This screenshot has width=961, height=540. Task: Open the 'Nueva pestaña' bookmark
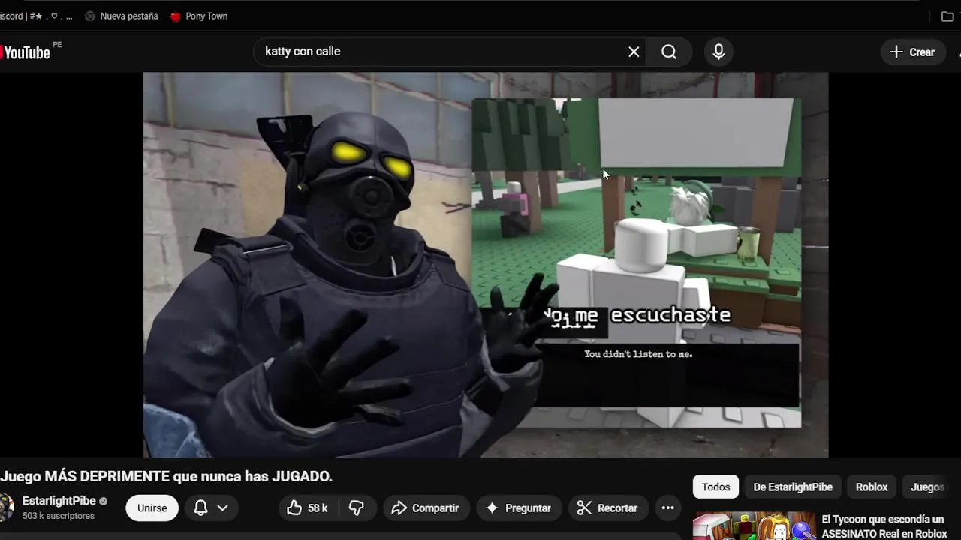click(121, 16)
